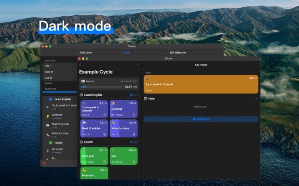Click the Health section header text
Screen dimensions: 299x186
point(88,142)
